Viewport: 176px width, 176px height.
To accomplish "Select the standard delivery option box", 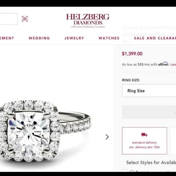I will (x=144, y=141).
